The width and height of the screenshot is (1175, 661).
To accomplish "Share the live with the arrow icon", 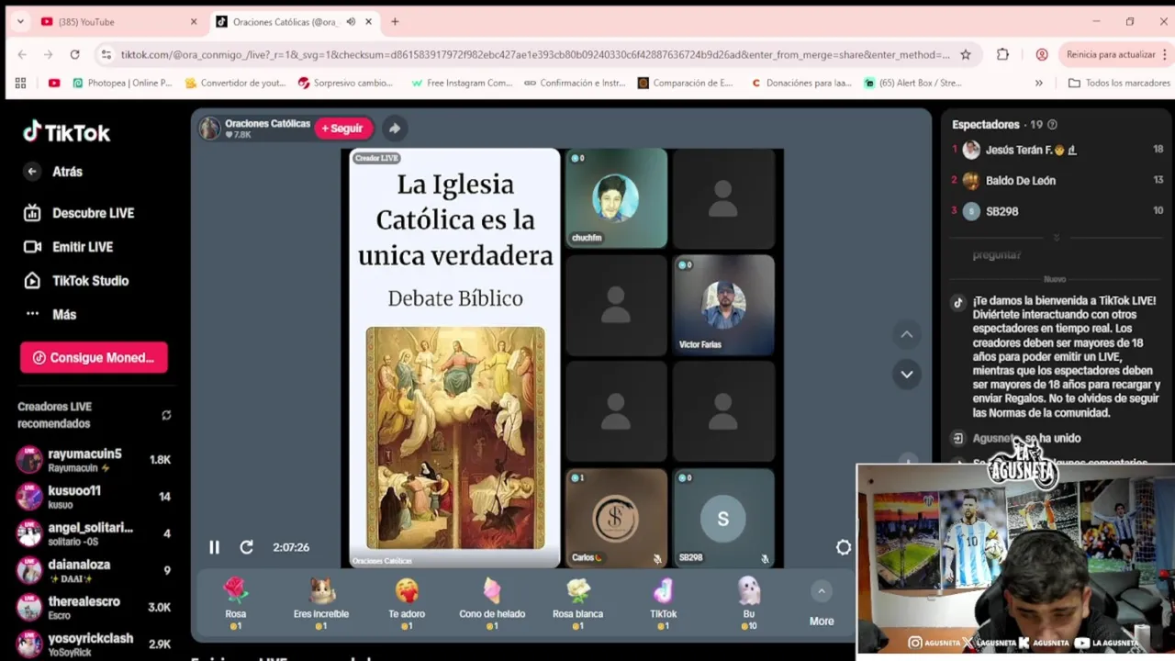I will coord(394,129).
